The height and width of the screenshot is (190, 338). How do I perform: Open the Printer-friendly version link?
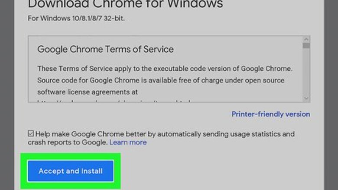click(270, 114)
